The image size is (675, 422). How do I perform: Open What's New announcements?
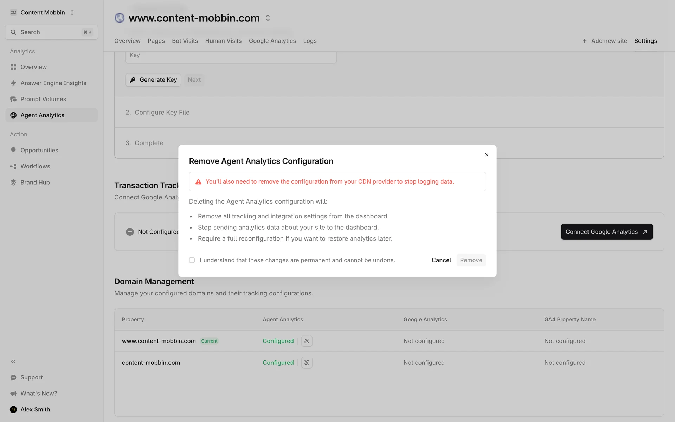tap(39, 394)
